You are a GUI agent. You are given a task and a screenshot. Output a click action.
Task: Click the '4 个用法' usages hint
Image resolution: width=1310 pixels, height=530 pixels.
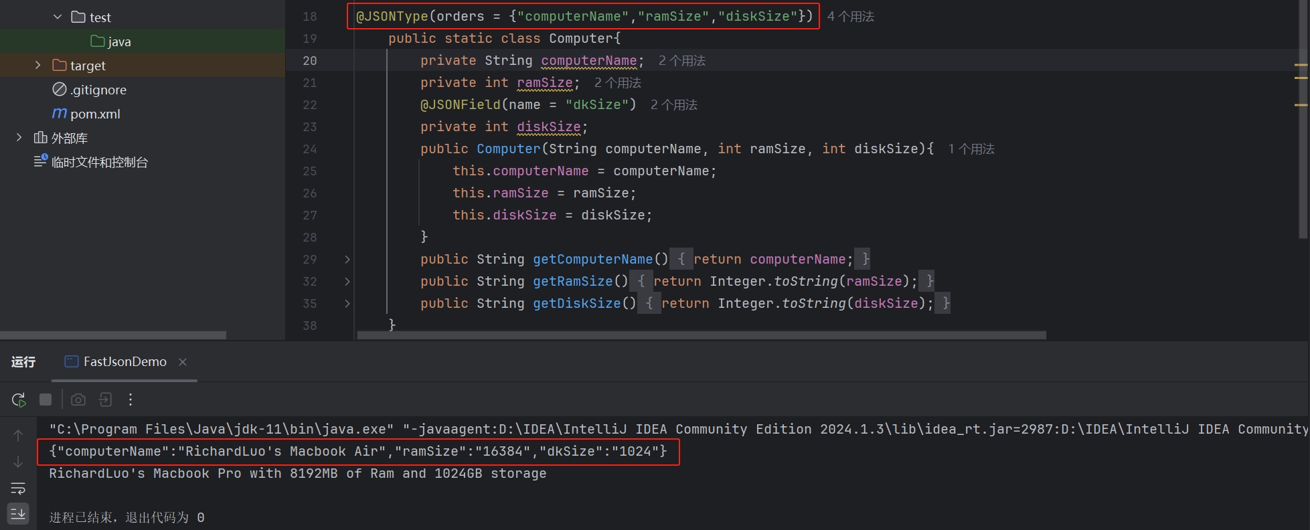[x=850, y=17]
